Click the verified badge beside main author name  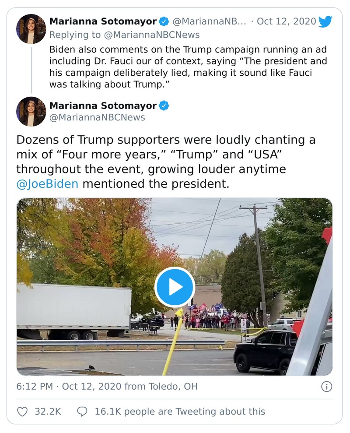tap(164, 106)
